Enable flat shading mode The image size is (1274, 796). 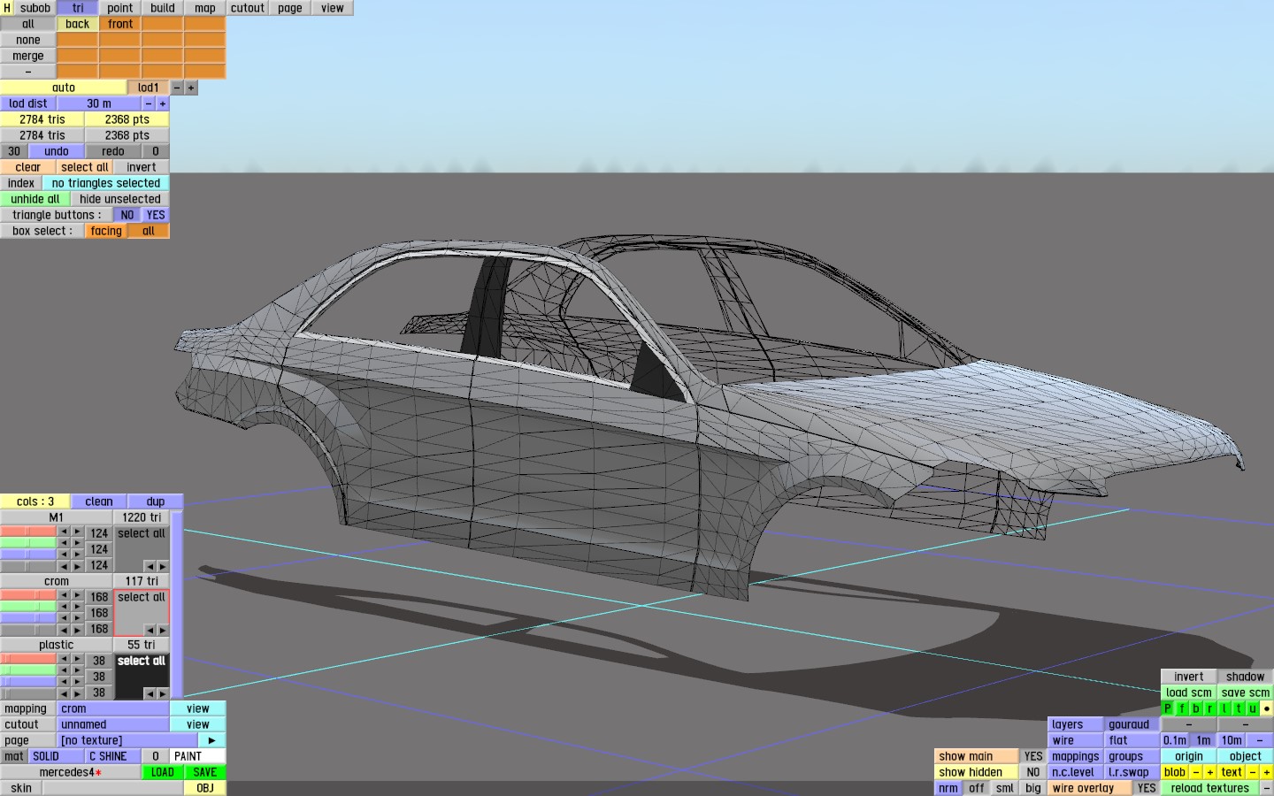point(1132,740)
